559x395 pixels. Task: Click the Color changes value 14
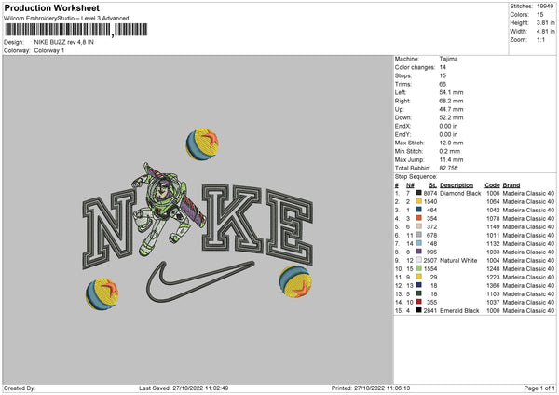443,67
